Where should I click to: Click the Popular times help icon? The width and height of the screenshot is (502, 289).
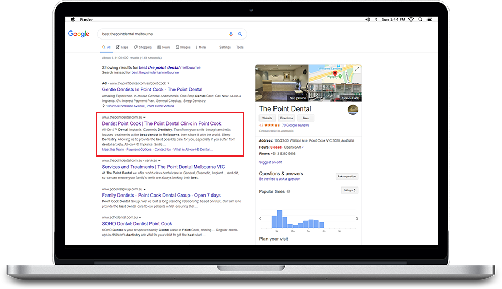pos(288,191)
